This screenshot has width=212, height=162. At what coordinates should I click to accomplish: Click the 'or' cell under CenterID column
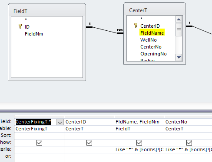(x=89, y=156)
